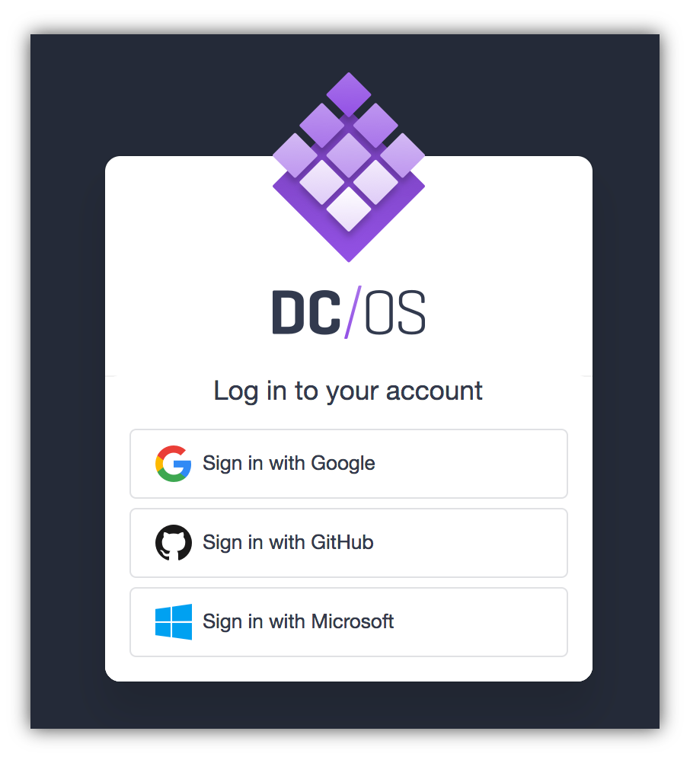Click the blue Microsoft Windows logo icon
This screenshot has width=690, height=763.
[173, 622]
